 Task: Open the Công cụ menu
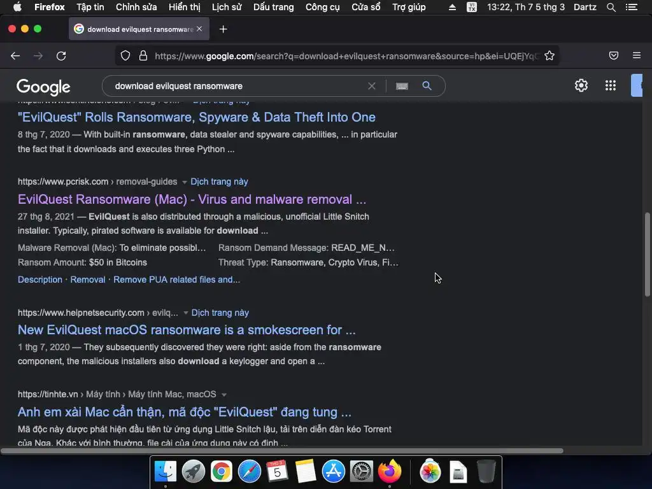[x=323, y=7]
